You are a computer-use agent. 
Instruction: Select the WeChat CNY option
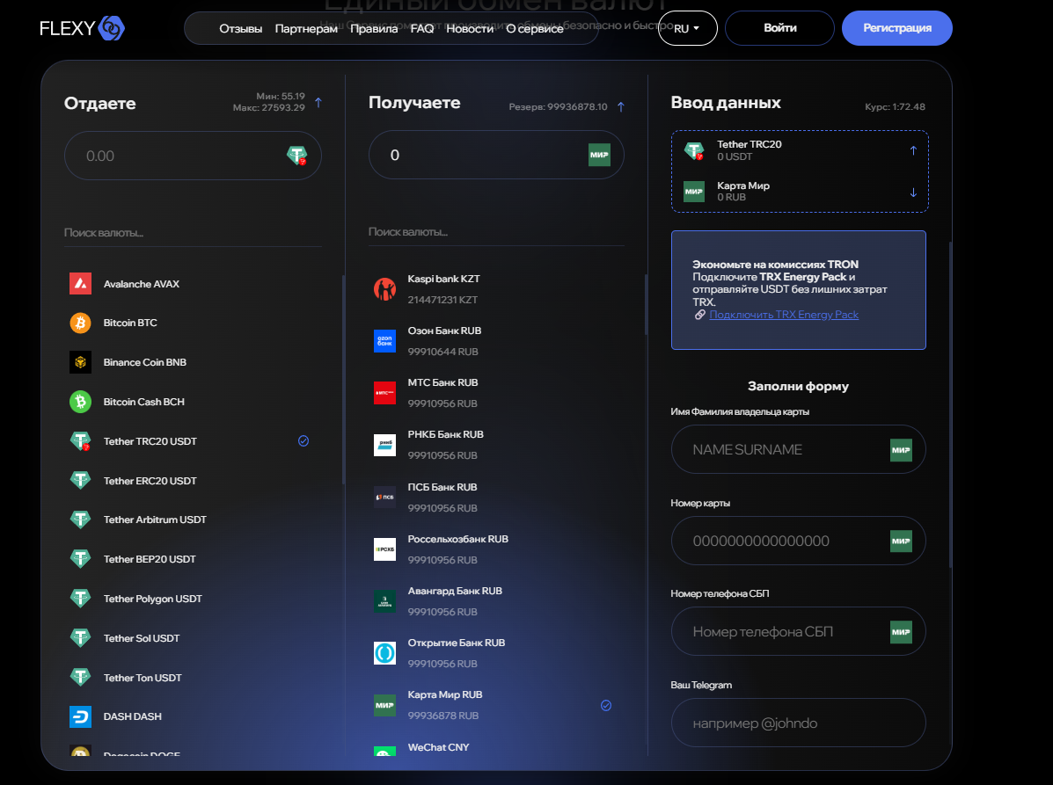pos(438,747)
